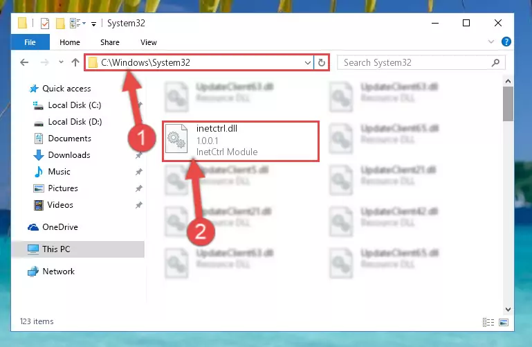532x347 pixels.
Task: Open the File menu tab
Action: tap(30, 42)
